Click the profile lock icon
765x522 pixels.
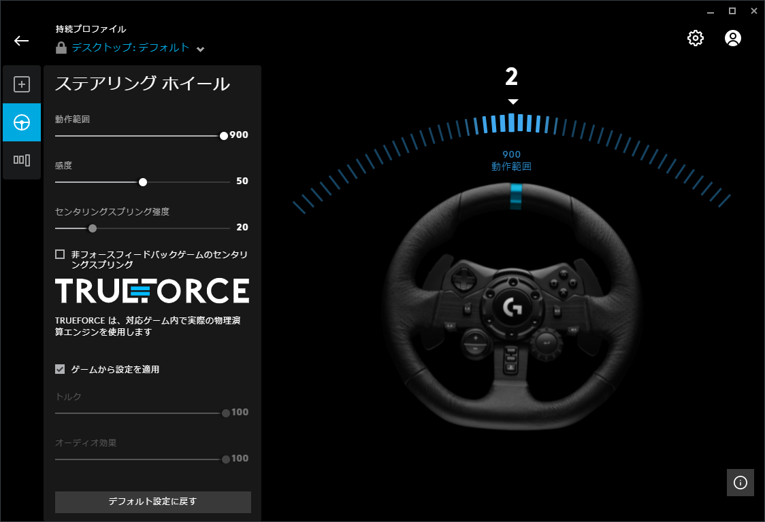[x=61, y=48]
